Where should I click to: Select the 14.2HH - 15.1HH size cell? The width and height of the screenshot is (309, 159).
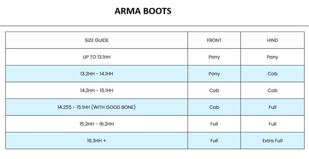(x=97, y=90)
